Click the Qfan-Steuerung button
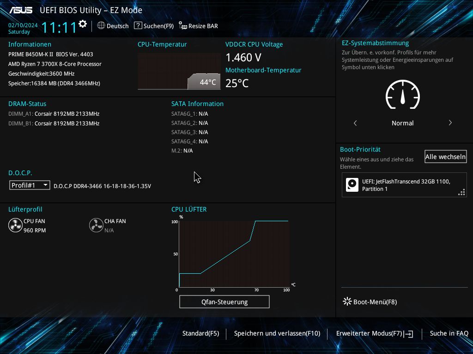The image size is (473, 354). [x=224, y=302]
